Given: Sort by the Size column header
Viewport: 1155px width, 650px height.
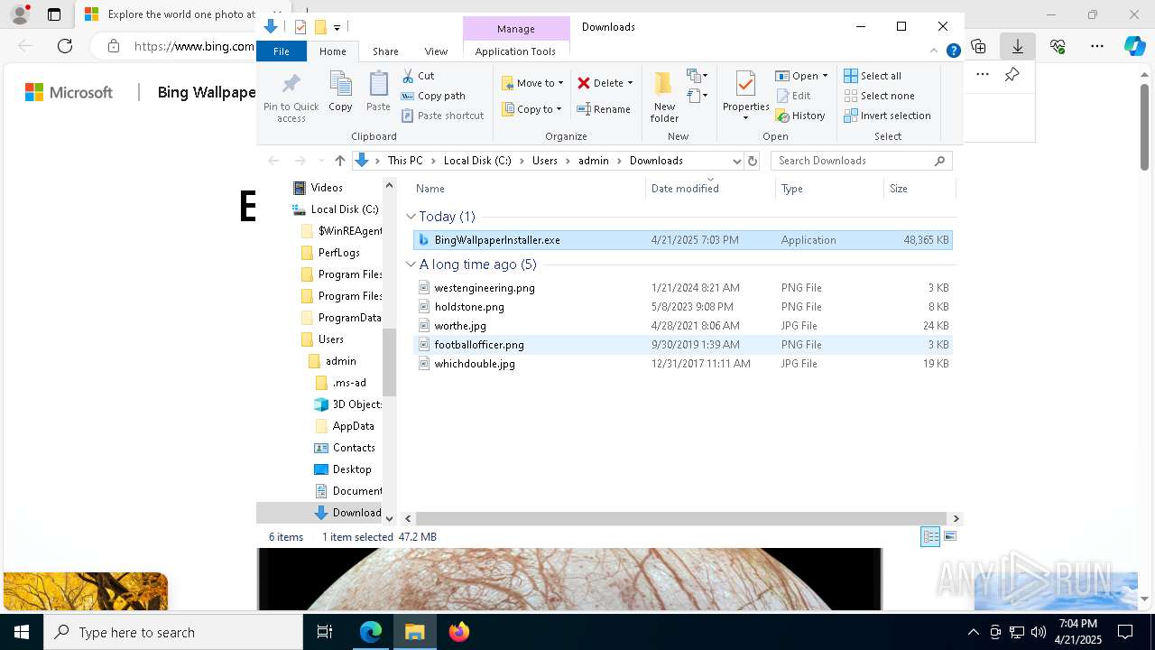Looking at the screenshot, I should click(x=919, y=189).
